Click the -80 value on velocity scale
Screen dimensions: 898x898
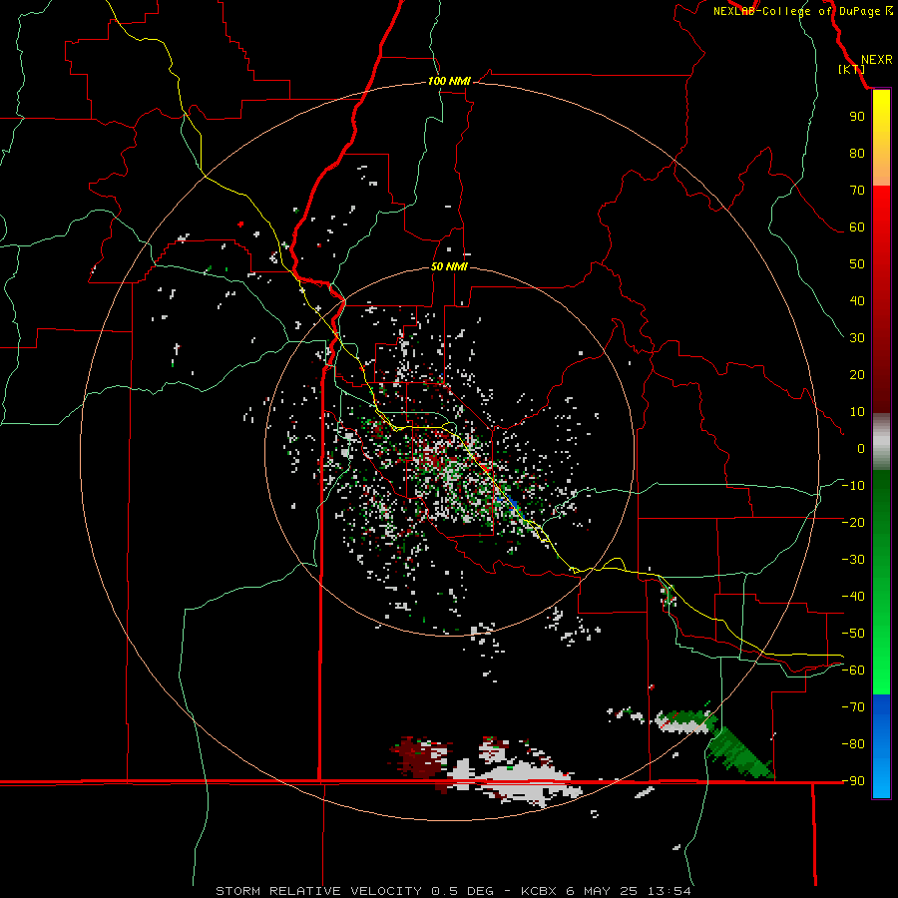pyautogui.click(x=853, y=744)
